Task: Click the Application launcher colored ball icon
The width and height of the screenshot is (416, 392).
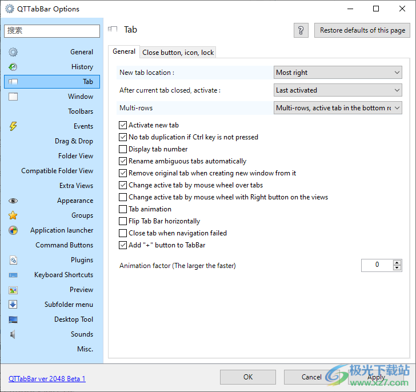Action: tap(13, 230)
